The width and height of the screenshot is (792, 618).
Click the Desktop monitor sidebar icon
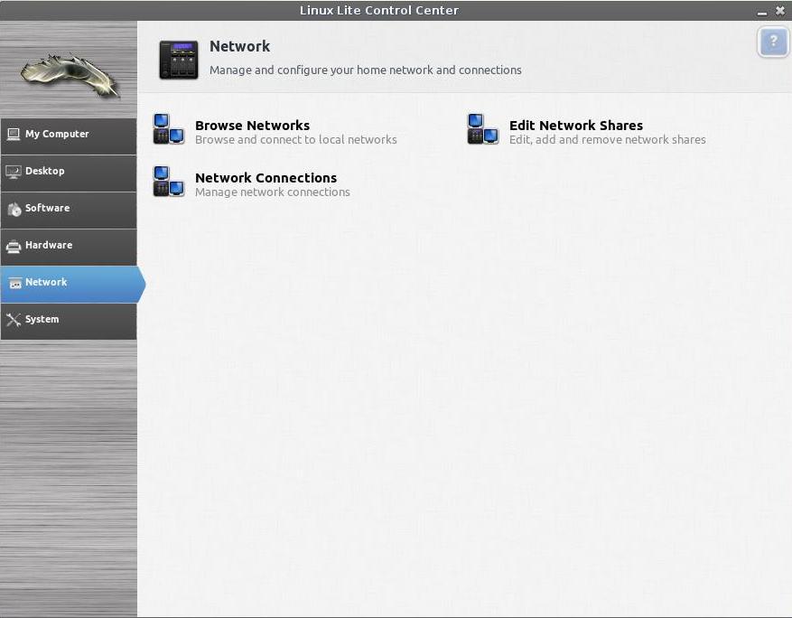coord(14,172)
